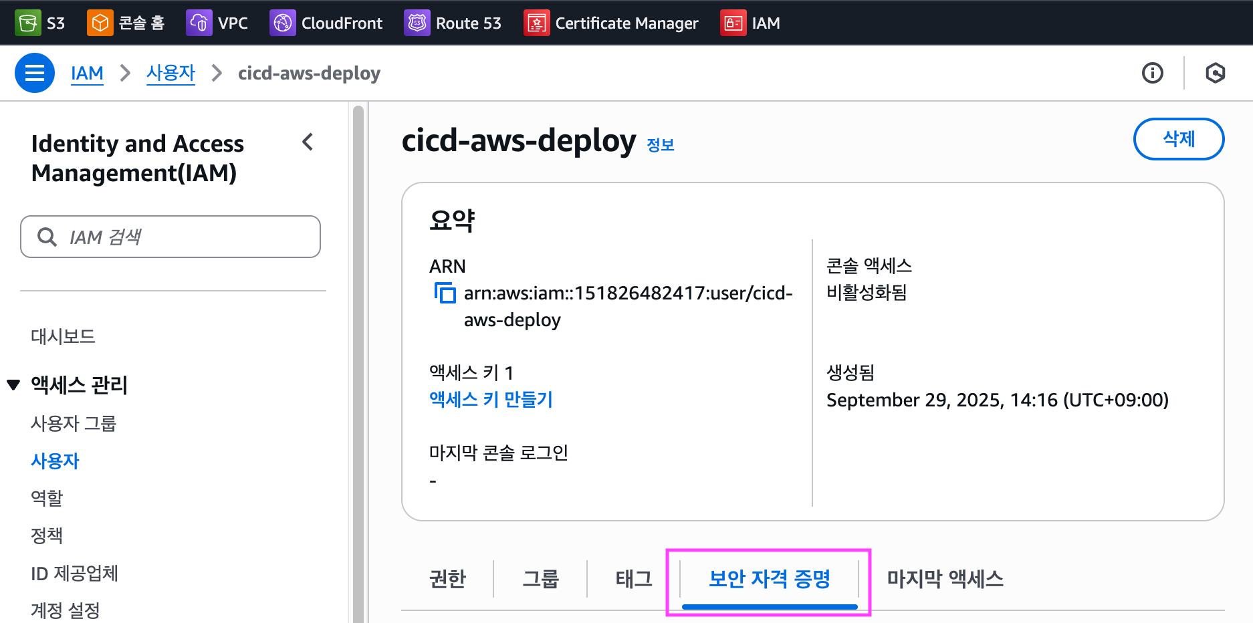This screenshot has height=623, width=1253.
Task: Copy the ARN using the copy icon
Action: tap(445, 293)
